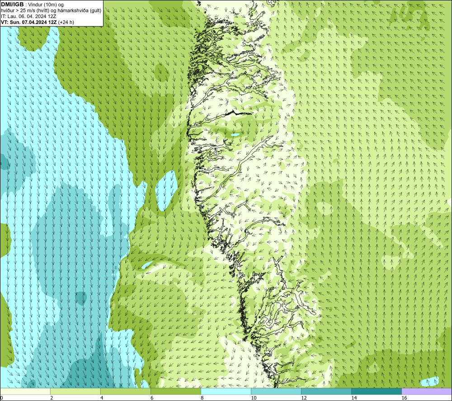Screen dimensions: 452x401
Task: Click the legend scale label "6"
Action: pyautogui.click(x=152, y=398)
